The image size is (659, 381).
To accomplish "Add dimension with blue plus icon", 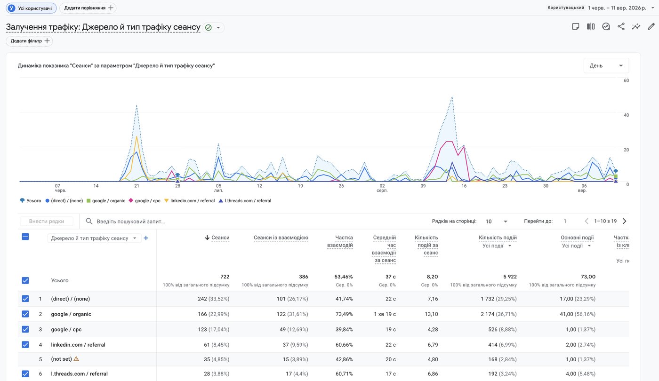I will (x=146, y=238).
